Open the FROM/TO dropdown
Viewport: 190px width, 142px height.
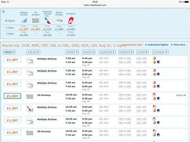coord(126,52)
